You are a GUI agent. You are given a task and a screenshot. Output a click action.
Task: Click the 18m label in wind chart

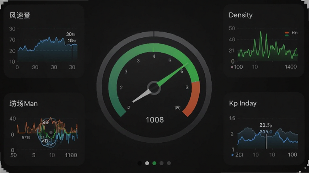coord(72,41)
